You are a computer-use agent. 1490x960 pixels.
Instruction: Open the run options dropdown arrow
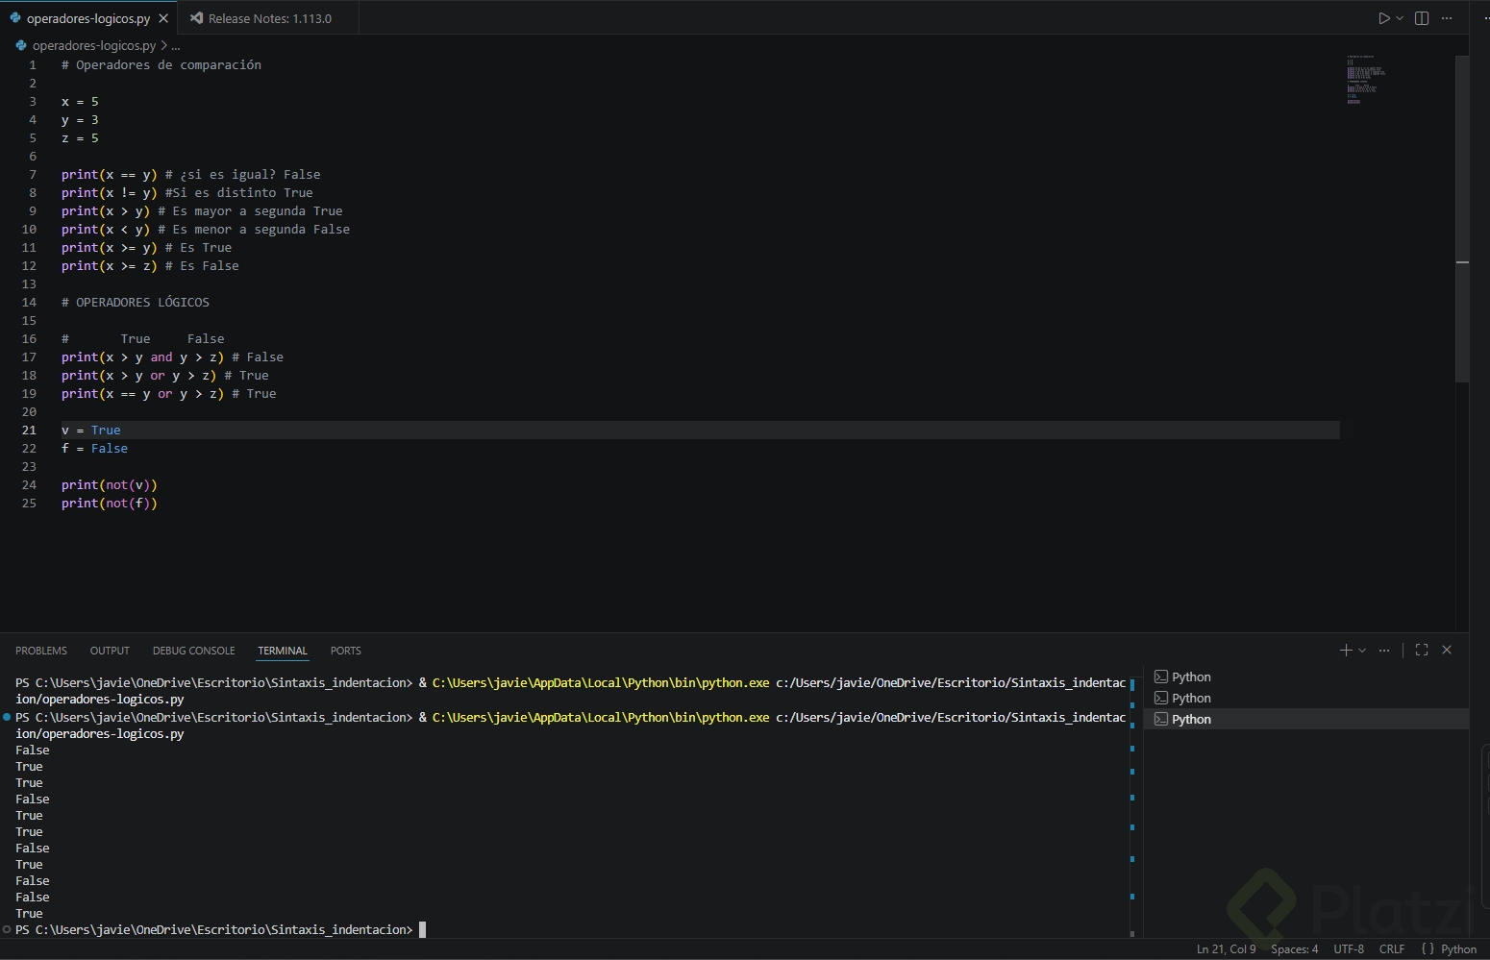[x=1400, y=18]
